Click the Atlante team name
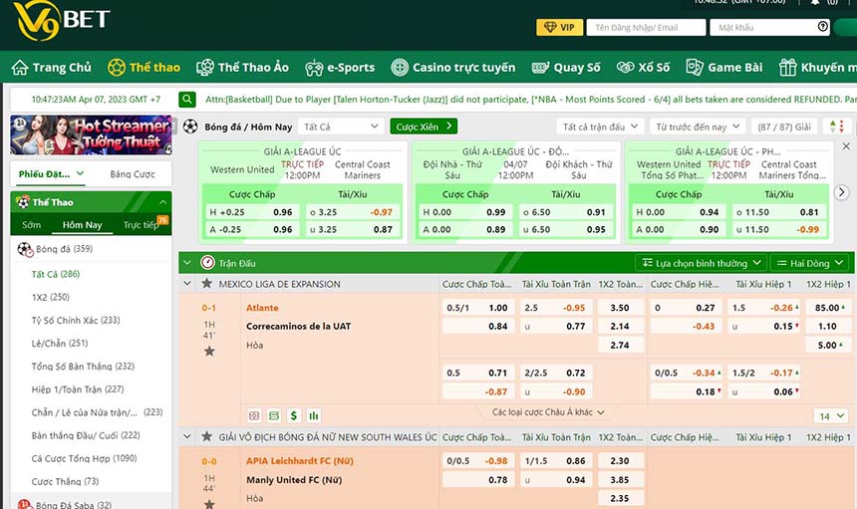 click(x=262, y=308)
